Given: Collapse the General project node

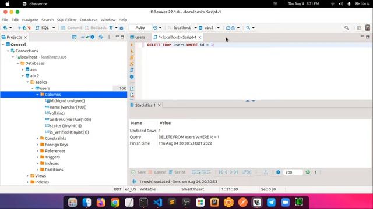Looking at the screenshot, I should [3, 45].
